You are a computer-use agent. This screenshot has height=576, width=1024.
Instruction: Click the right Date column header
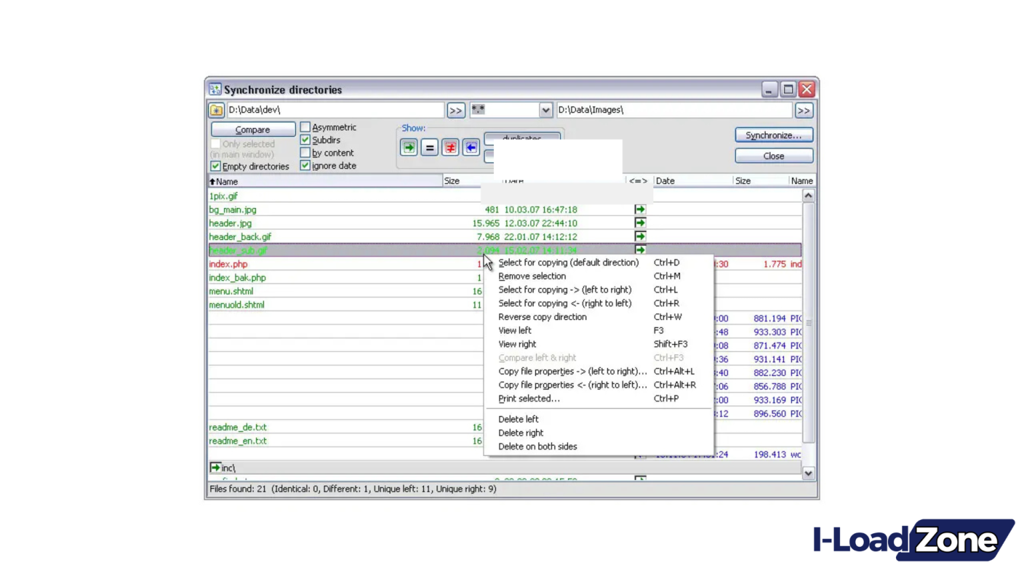tap(693, 181)
